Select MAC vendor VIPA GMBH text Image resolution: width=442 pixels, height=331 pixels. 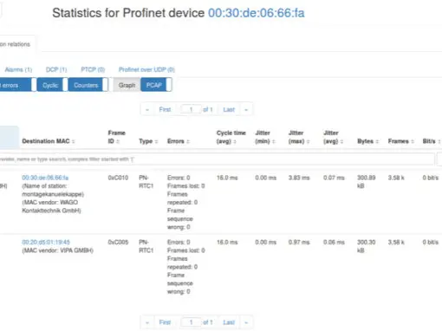pyautogui.click(x=57, y=250)
